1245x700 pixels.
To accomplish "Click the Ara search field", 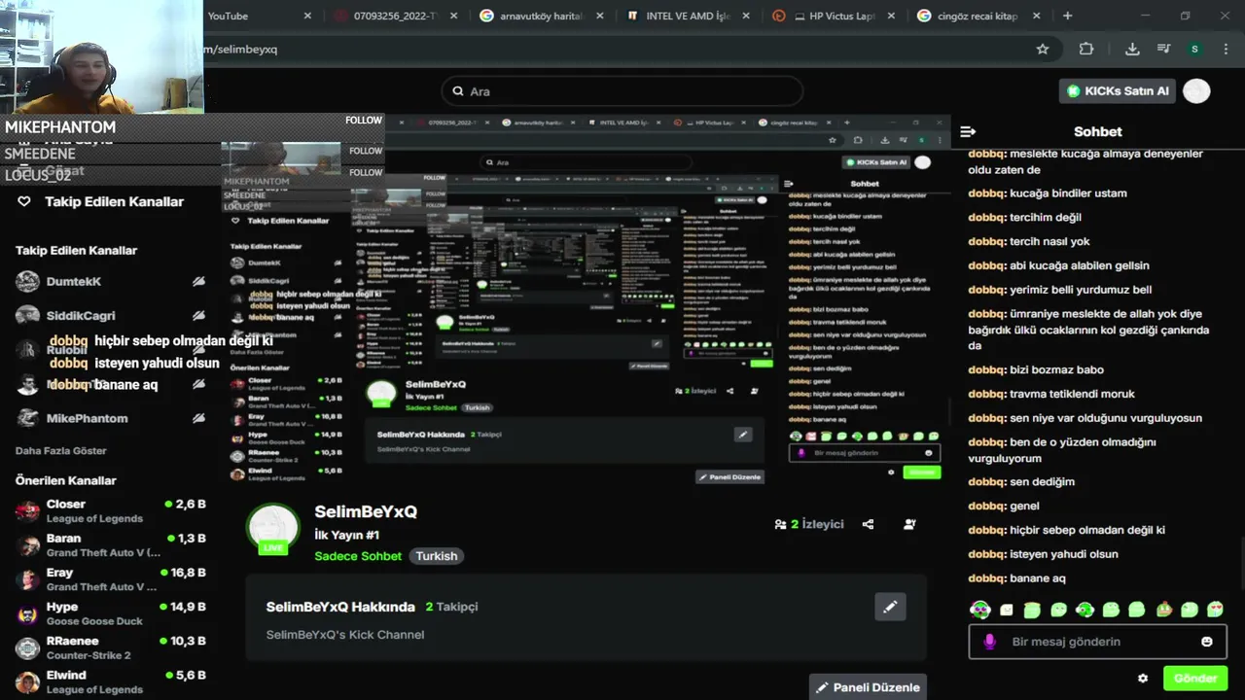I will 622,91.
